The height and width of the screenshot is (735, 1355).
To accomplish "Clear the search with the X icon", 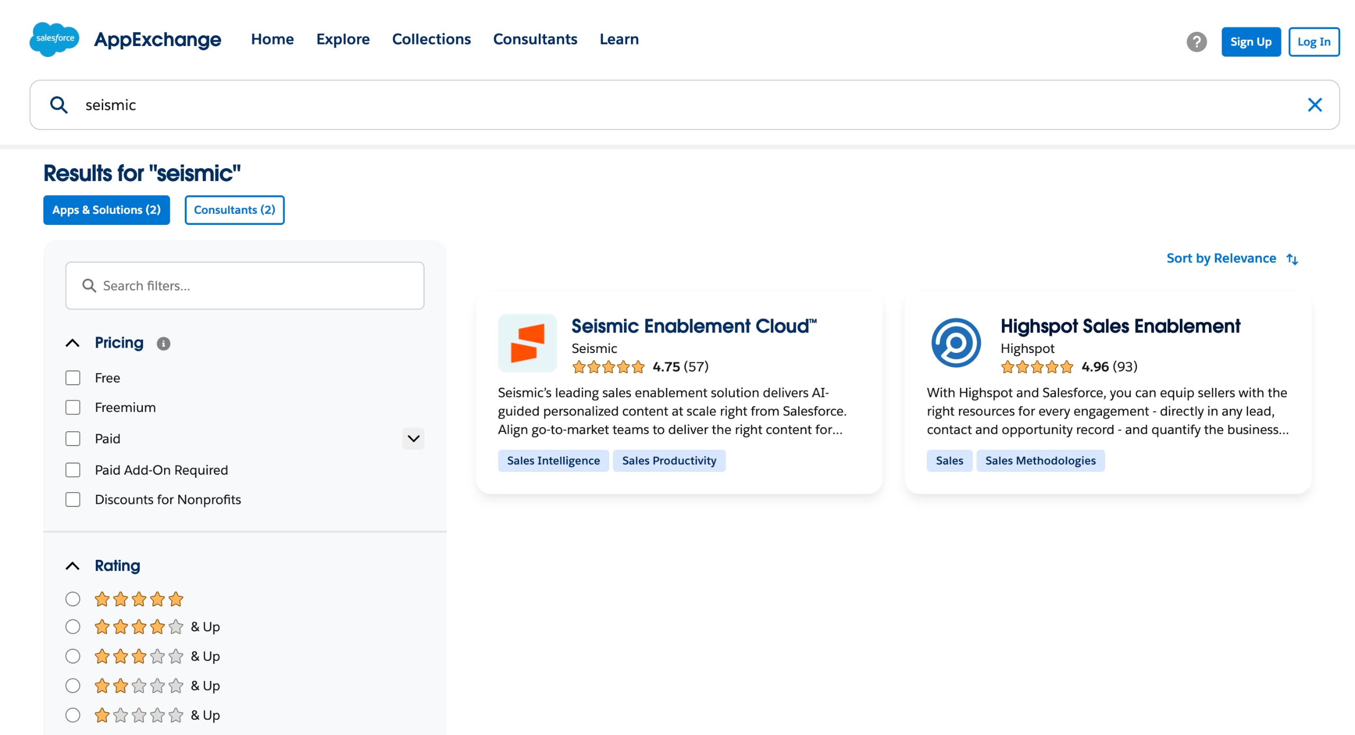I will click(1314, 105).
